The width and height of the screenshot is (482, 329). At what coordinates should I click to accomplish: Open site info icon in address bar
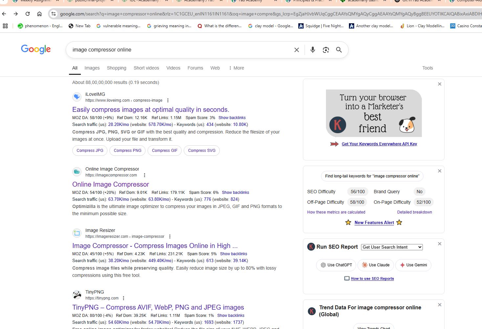point(54,14)
